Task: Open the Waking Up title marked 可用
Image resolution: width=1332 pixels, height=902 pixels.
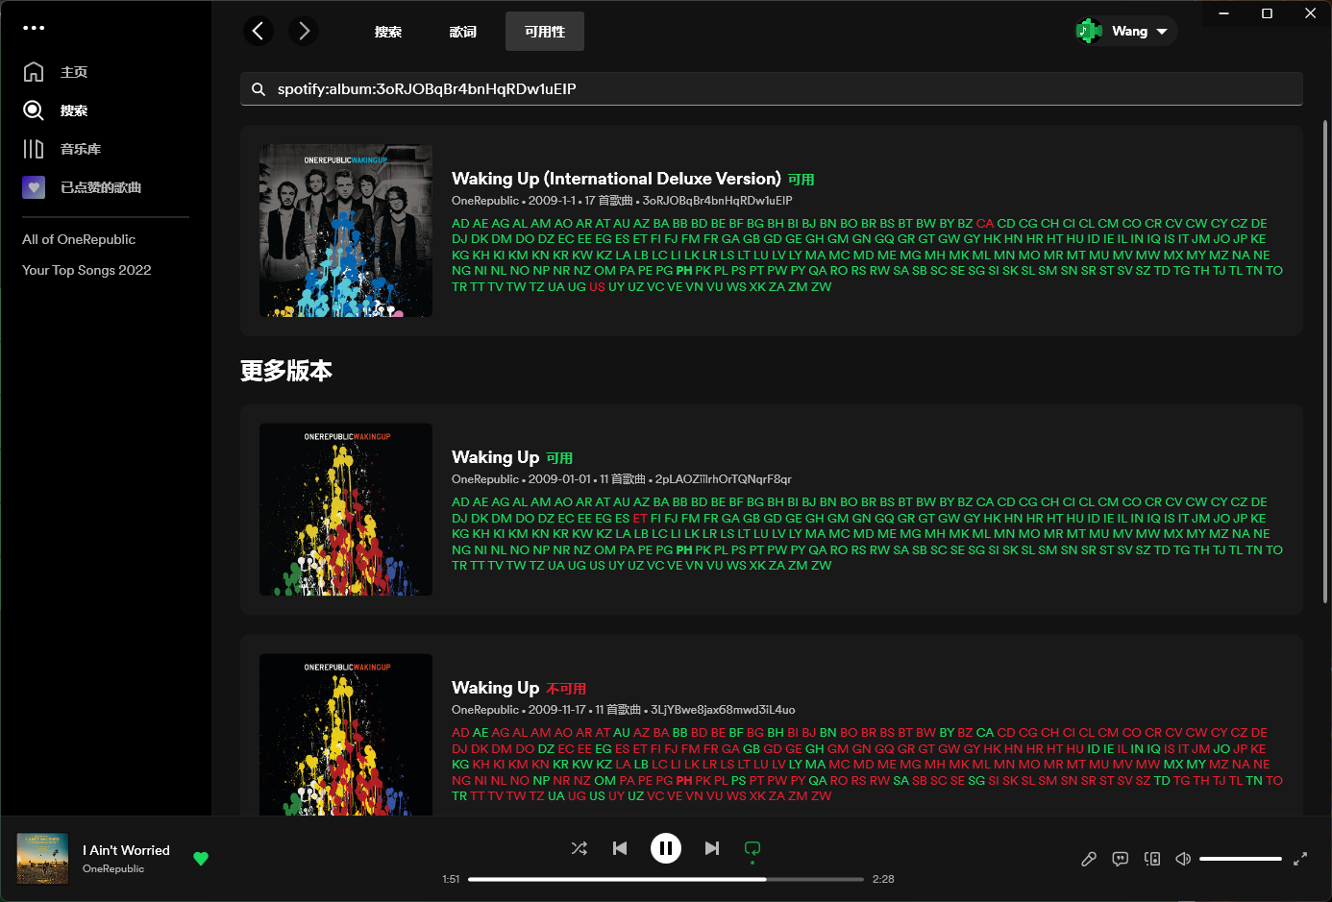Action: coord(495,457)
